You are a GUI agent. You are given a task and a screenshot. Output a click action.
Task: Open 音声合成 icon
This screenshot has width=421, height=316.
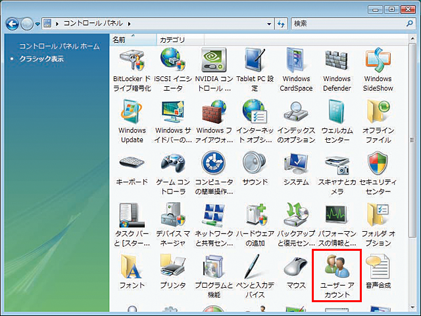coord(378,272)
